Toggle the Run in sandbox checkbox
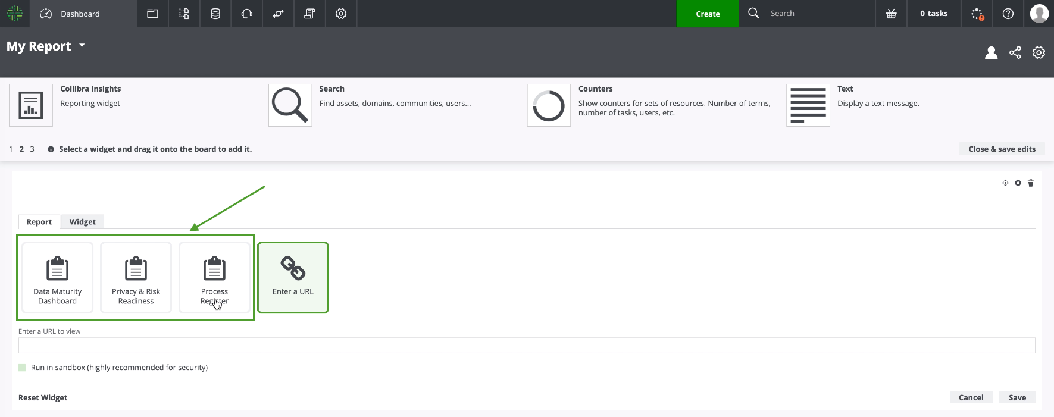Image resolution: width=1054 pixels, height=417 pixels. tap(22, 368)
